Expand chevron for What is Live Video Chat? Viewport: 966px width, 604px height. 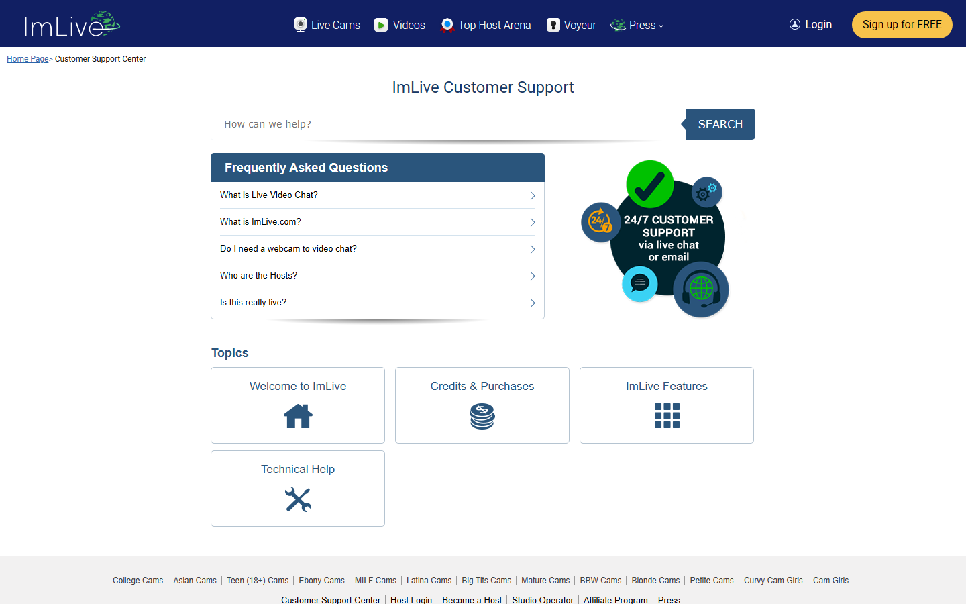(533, 195)
